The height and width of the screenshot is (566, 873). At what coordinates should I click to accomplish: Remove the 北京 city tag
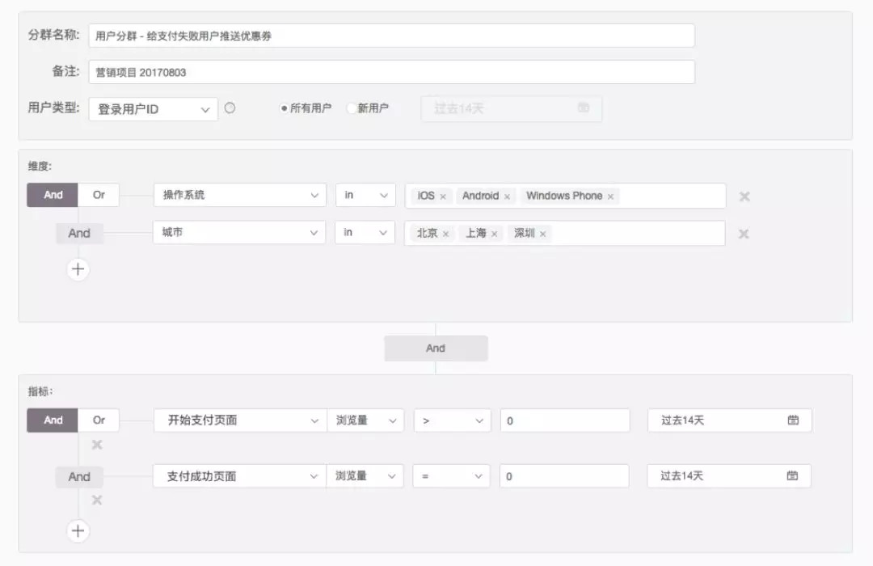(446, 234)
